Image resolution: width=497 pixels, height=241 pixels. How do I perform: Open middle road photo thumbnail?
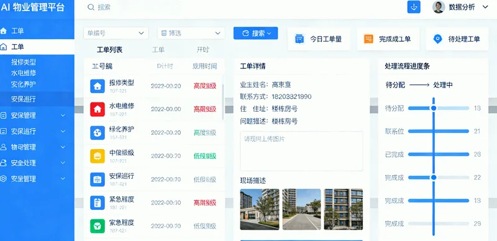(301, 209)
